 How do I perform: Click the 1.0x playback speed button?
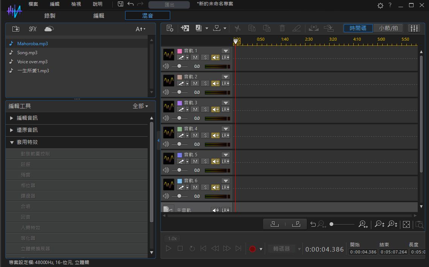click(x=173, y=238)
